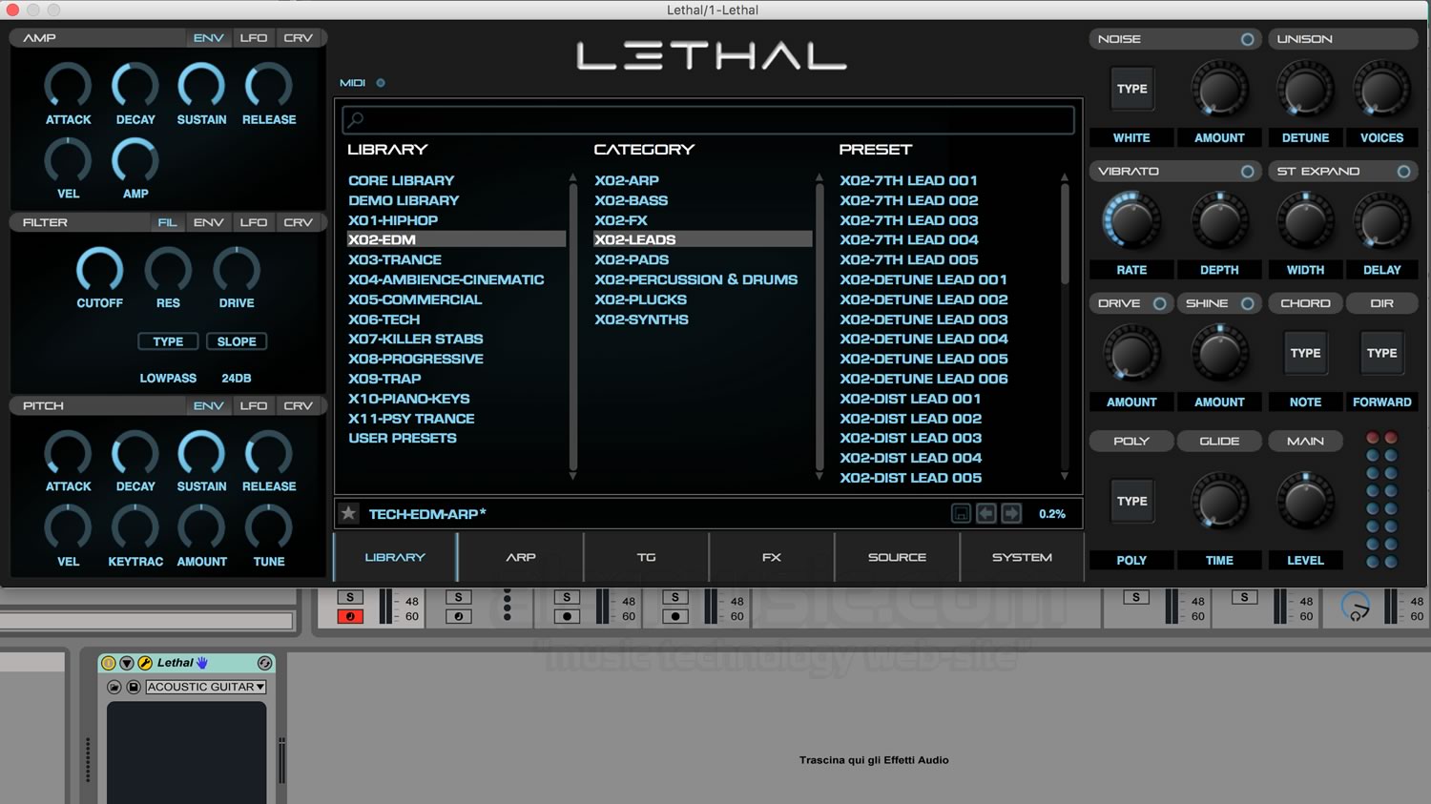Select the Pitch CRV tab
This screenshot has width=1431, height=804.
coord(299,405)
